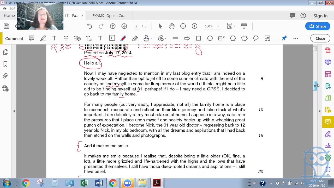The height and width of the screenshot is (188, 334).
Task: Collapse the right tools pane arrow
Action: point(320,111)
